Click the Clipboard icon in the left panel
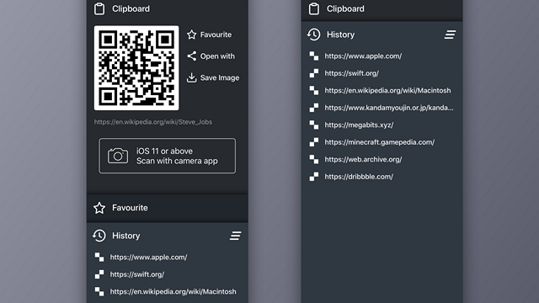 point(99,8)
